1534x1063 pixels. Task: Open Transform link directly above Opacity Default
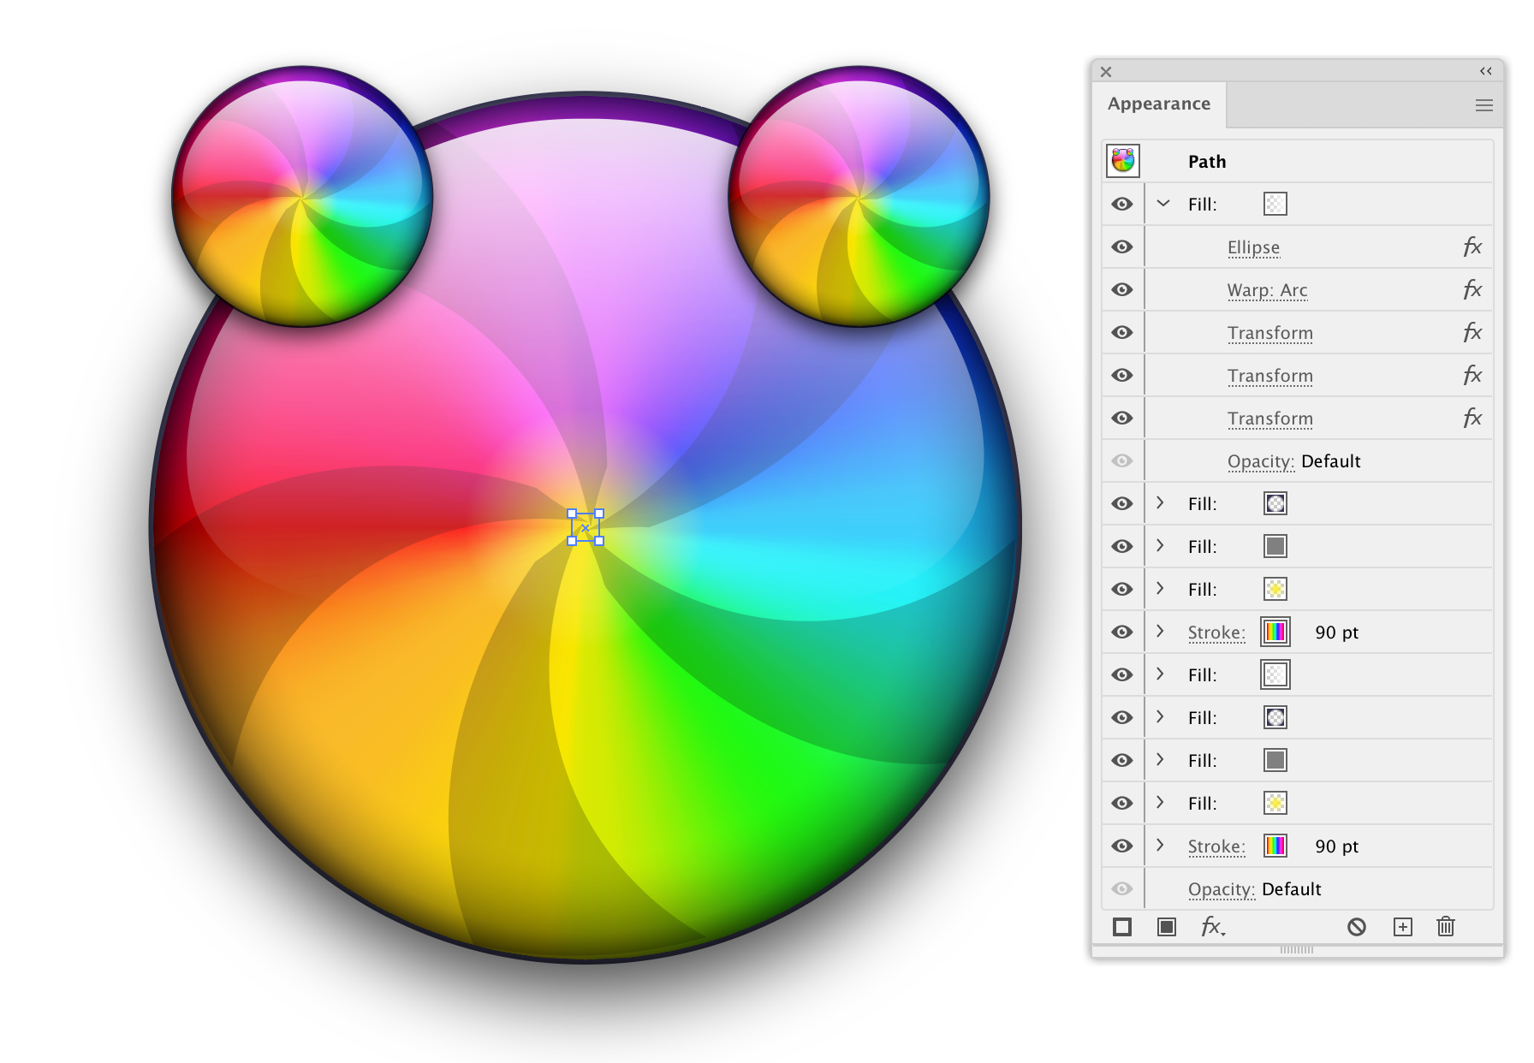[1269, 419]
